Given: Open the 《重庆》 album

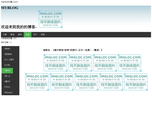Looking at the screenshot, I should (7, 81).
